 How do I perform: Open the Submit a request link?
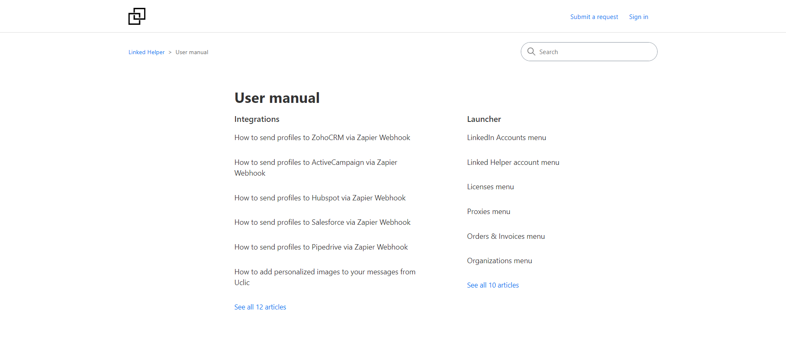coord(594,17)
